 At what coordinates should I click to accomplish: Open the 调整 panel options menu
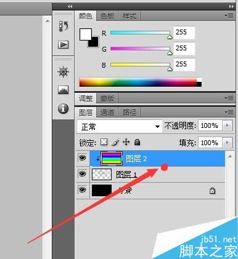tap(229, 98)
